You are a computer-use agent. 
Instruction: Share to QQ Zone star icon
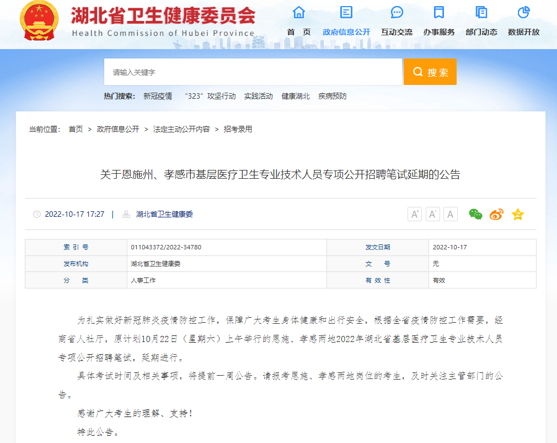(x=517, y=214)
